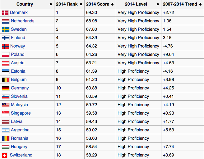
Task: Follow the Romania link
Action: click(x=19, y=139)
